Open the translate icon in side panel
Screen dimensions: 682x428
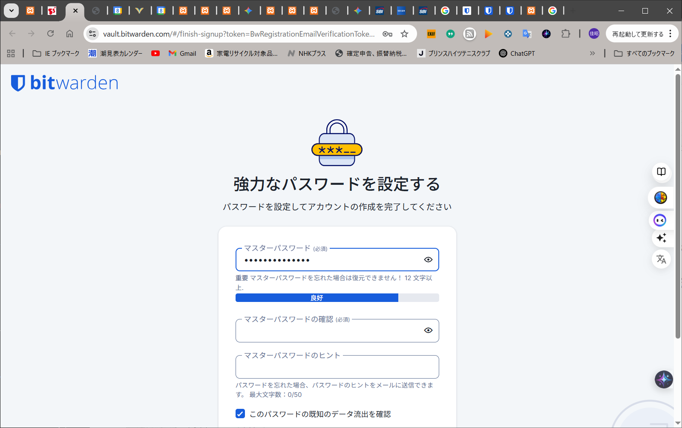click(661, 259)
